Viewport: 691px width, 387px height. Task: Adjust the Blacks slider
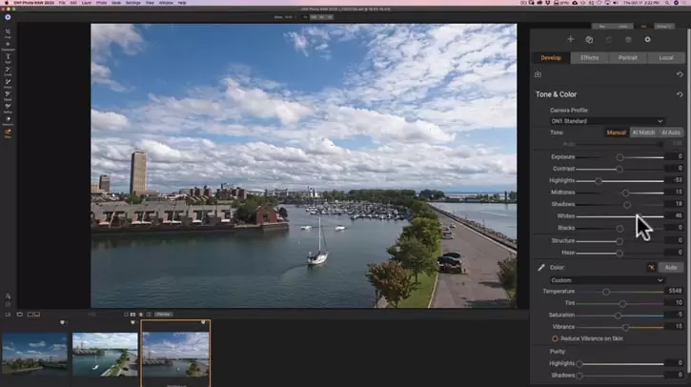620,229
